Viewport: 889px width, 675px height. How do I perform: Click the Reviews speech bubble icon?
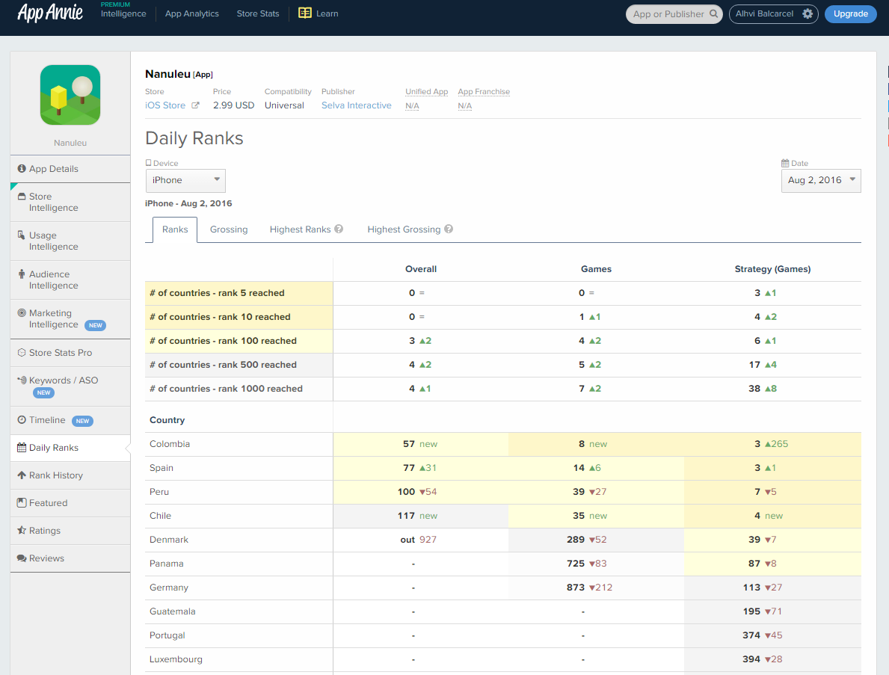pos(22,558)
